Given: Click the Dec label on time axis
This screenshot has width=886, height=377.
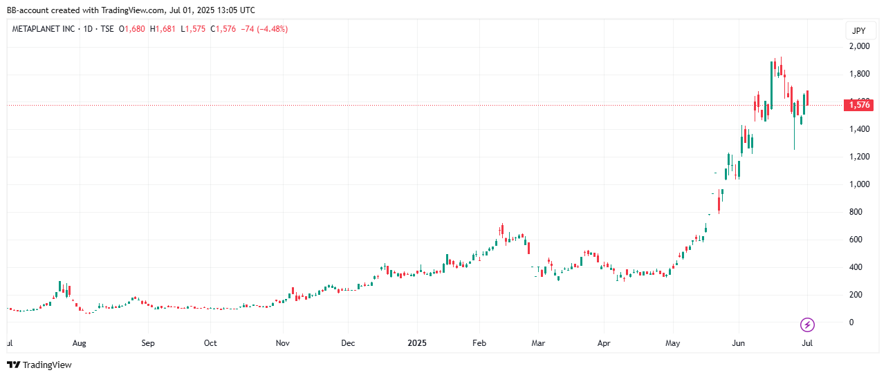Looking at the screenshot, I should pyautogui.click(x=349, y=342).
